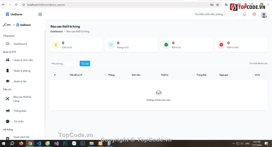This screenshot has width=272, height=147.
Task: Click the Quản lý sinh viên people icon
Action: pyautogui.click(x=8, y=60)
